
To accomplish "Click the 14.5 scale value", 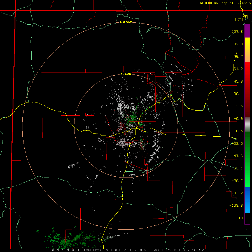I will click(x=238, y=106).
